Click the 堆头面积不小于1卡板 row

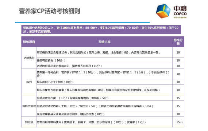104,82
